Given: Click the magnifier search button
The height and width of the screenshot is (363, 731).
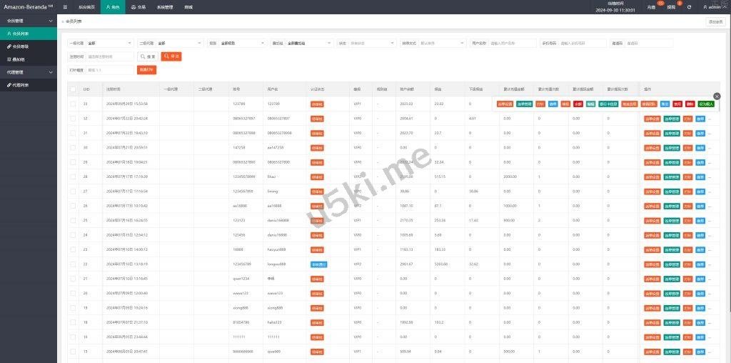Looking at the screenshot, I should pos(148,56).
